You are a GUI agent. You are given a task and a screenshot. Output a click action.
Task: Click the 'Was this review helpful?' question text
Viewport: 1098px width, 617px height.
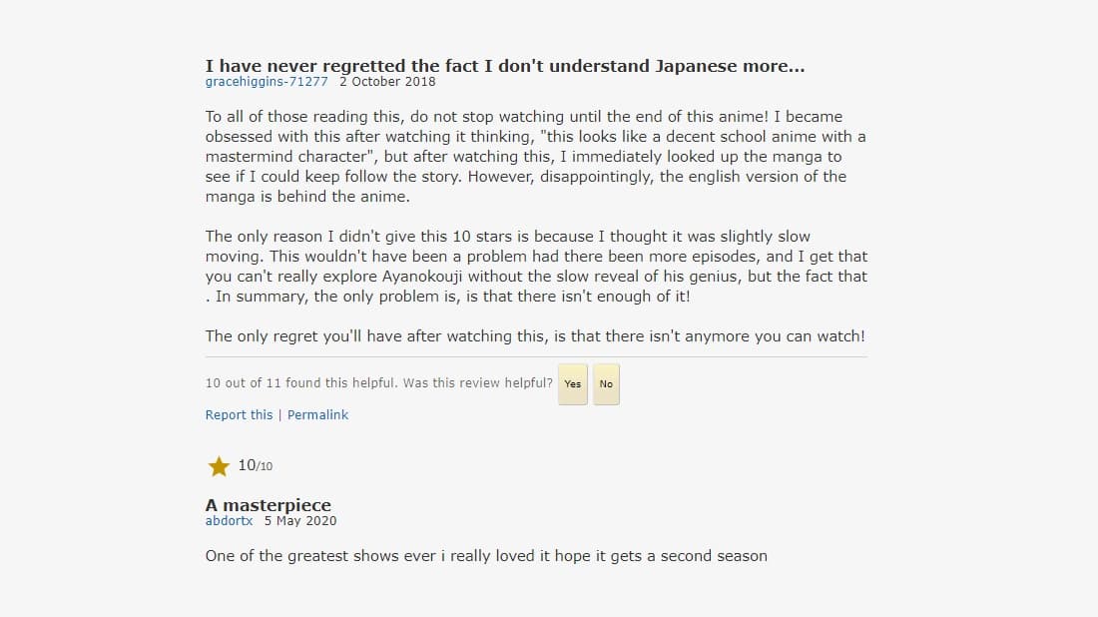point(477,383)
